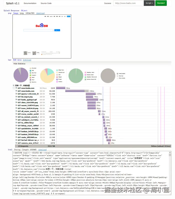Click the DNS legend color swatch
Viewport: 175px width, 199px height.
tap(30, 70)
